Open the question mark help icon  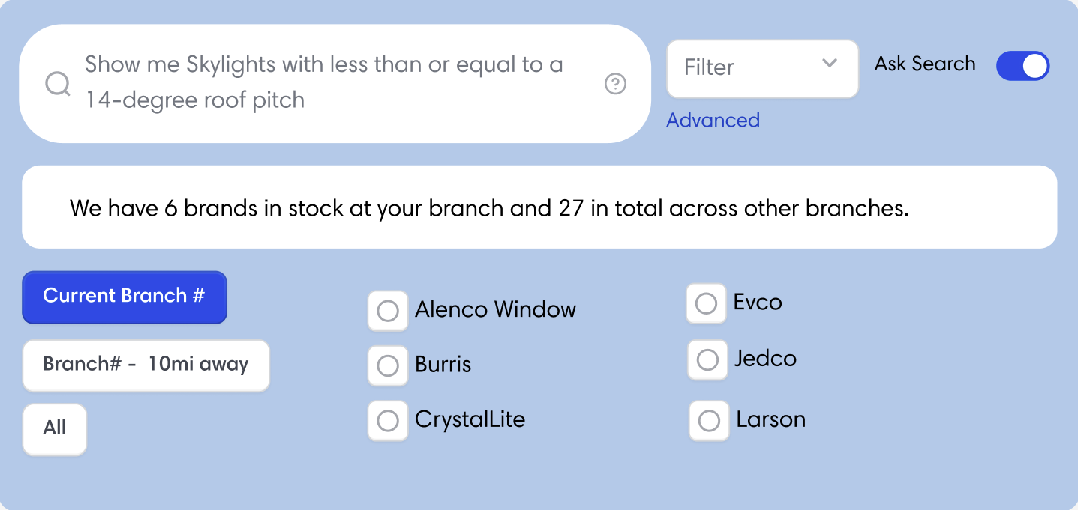click(x=615, y=84)
